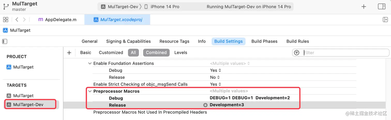Open the Build Phases tab

coord(264,41)
